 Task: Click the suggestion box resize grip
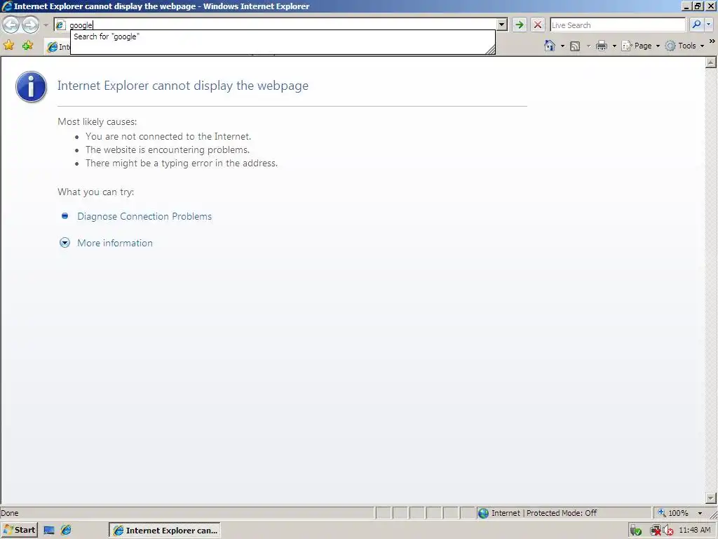click(x=490, y=50)
